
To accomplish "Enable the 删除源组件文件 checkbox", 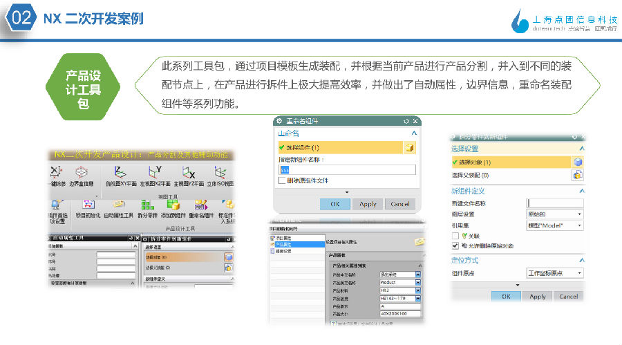I will tap(282, 180).
